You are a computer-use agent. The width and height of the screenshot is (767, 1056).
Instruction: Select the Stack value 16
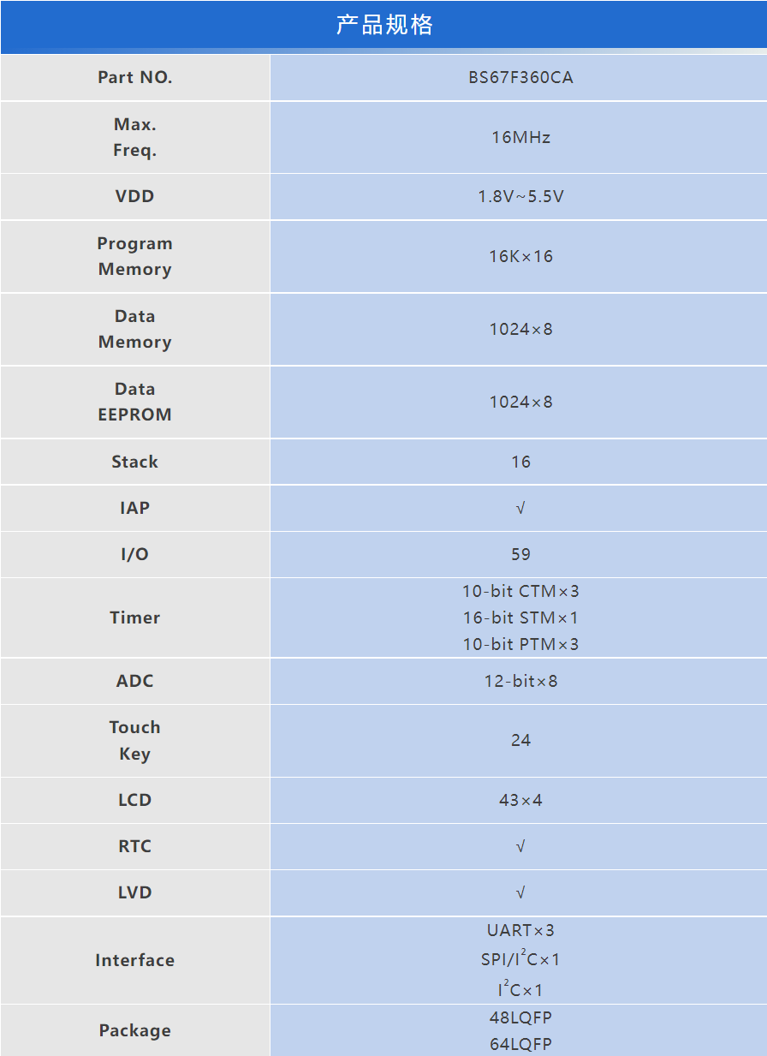(520, 462)
